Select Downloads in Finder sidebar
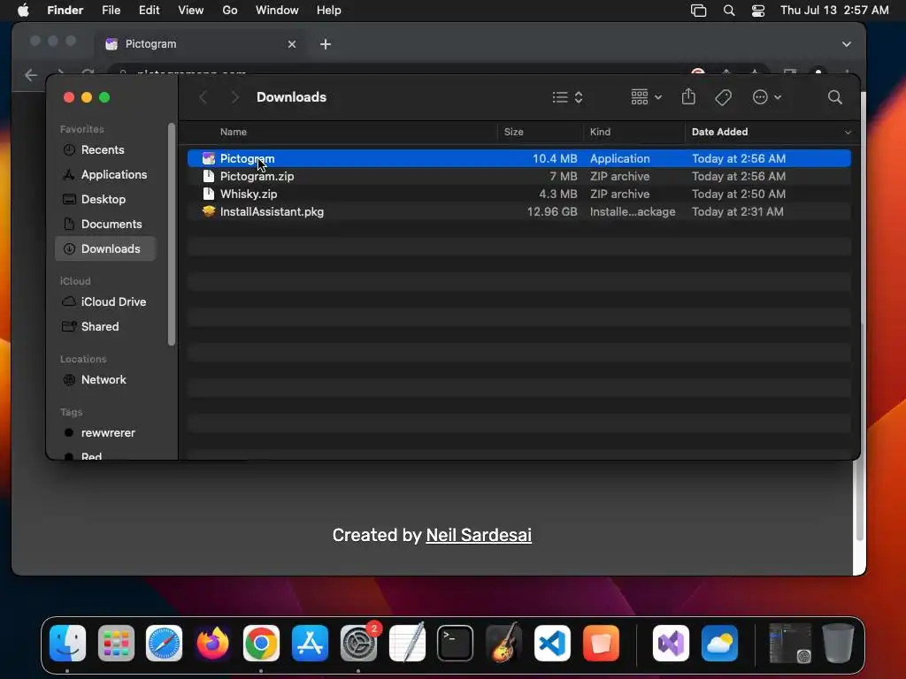 (105, 248)
